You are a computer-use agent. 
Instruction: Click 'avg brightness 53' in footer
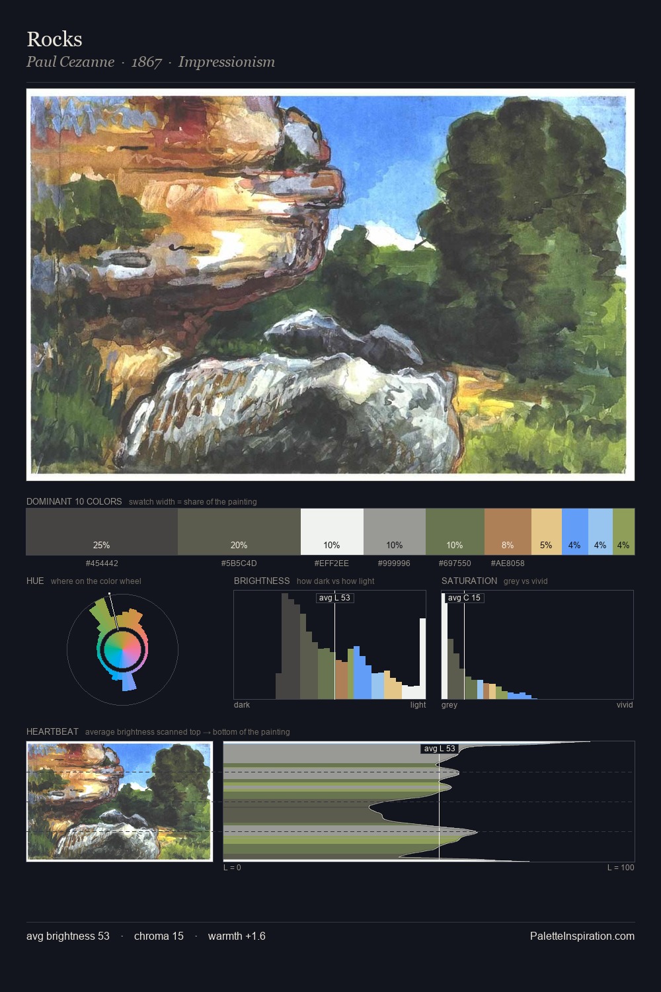tap(68, 936)
